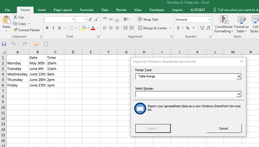The height and width of the screenshot is (147, 259).
Task: Click the open folder icon in quick toolbar
Action: pyautogui.click(x=36, y=44)
